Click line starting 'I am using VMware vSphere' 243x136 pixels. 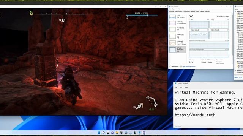coord(209,100)
